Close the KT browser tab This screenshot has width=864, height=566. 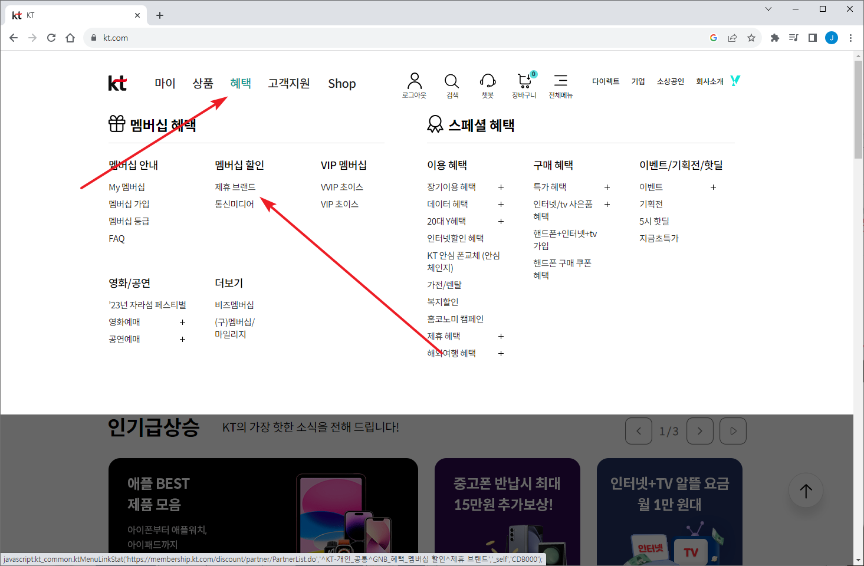coord(137,15)
